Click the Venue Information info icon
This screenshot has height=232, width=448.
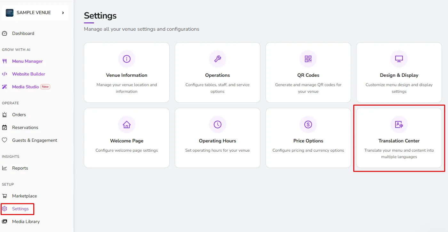(127, 59)
